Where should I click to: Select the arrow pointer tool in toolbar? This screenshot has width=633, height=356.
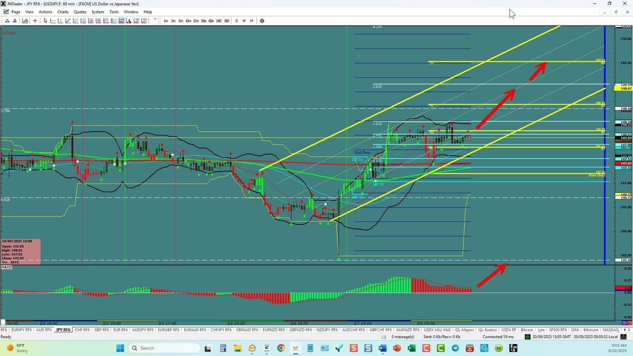[46, 21]
